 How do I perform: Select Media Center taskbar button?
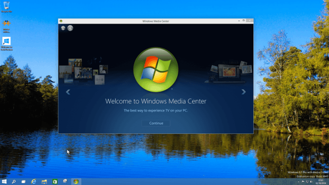click(x=76, y=181)
